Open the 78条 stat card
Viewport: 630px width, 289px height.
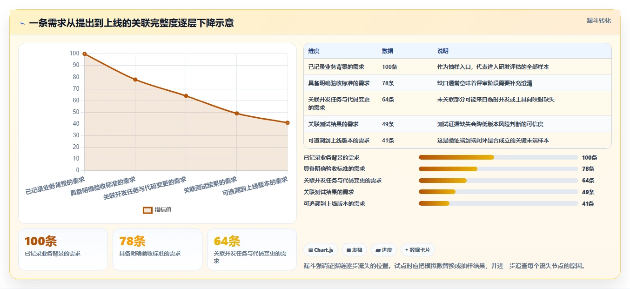point(157,249)
